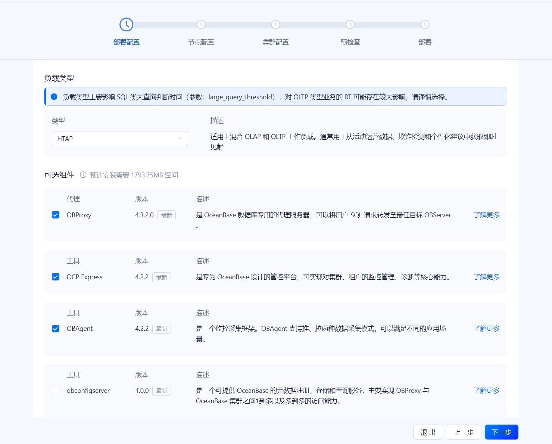Check the obconfigserver checkbox
Screen dimensions: 552x444
click(x=56, y=391)
